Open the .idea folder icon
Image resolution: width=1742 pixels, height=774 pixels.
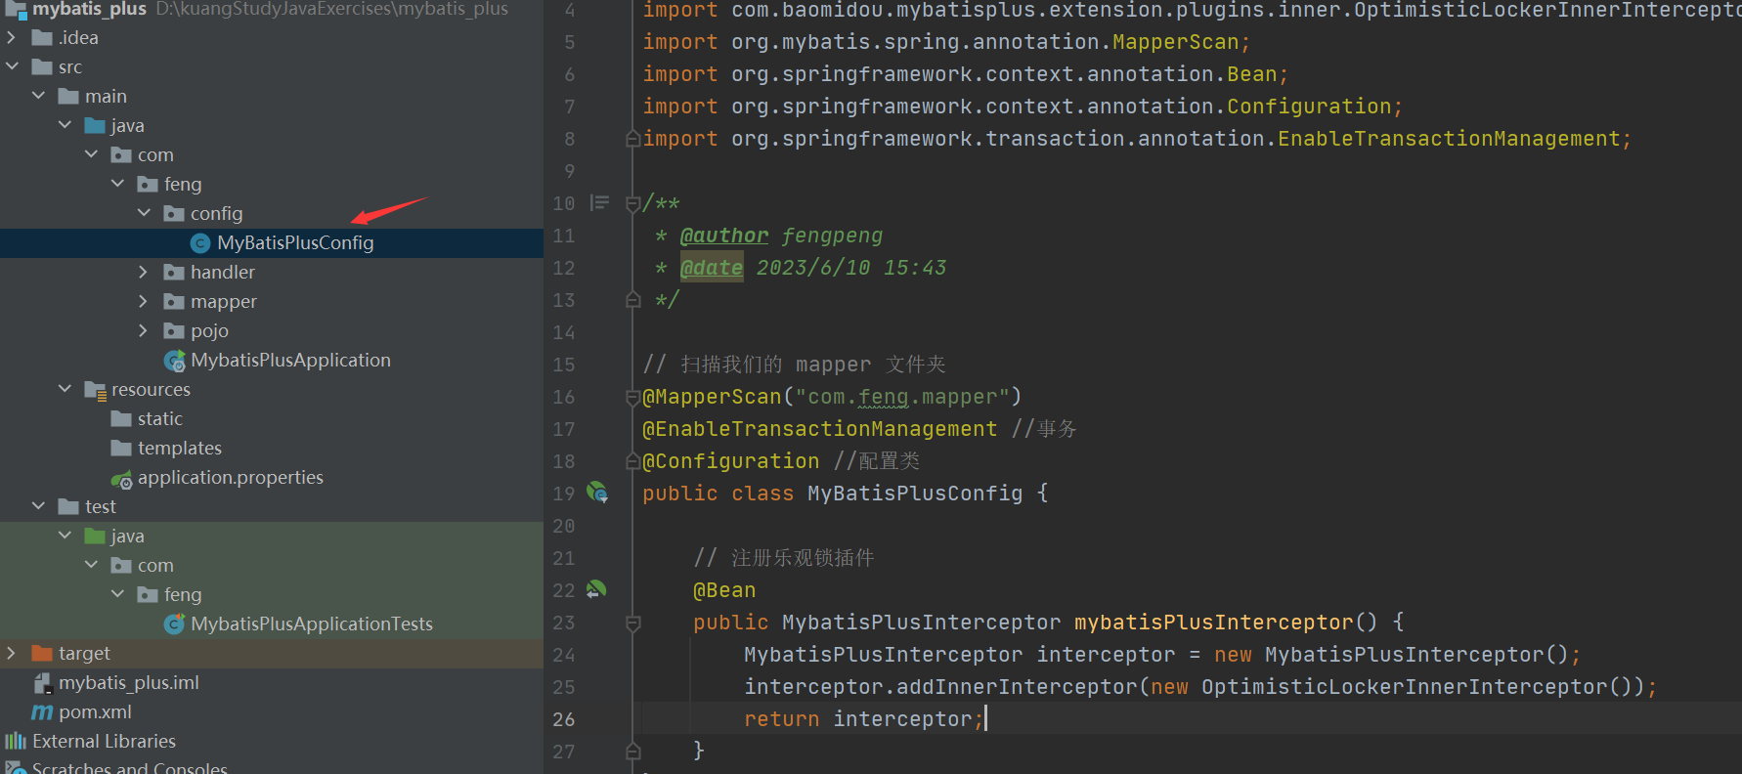point(42,38)
